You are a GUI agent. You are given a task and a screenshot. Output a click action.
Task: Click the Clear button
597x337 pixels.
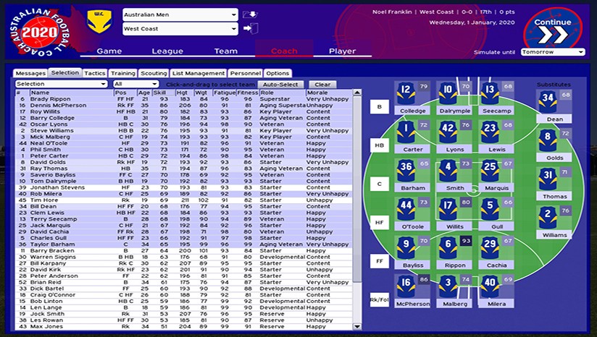coord(322,85)
